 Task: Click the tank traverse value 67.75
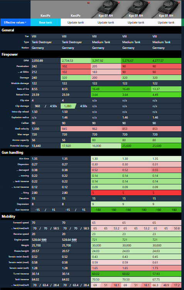click(x=156, y=279)
